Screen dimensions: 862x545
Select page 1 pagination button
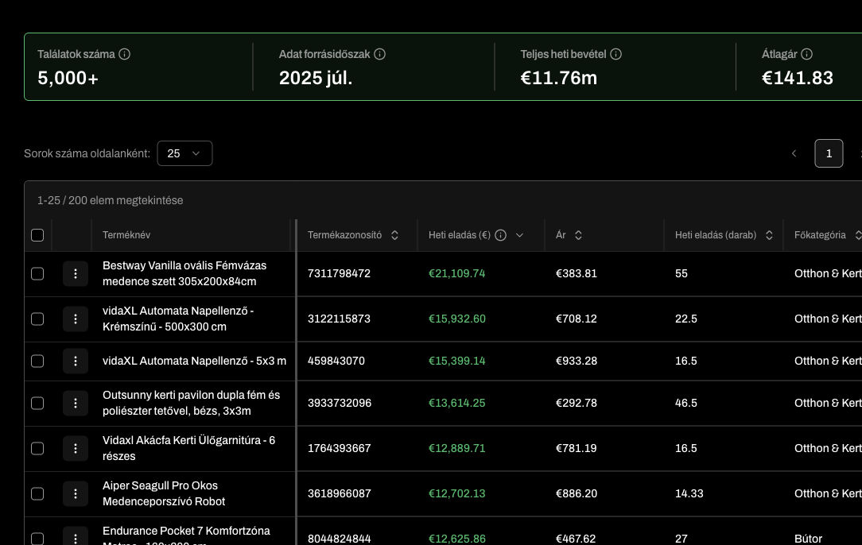pos(829,153)
